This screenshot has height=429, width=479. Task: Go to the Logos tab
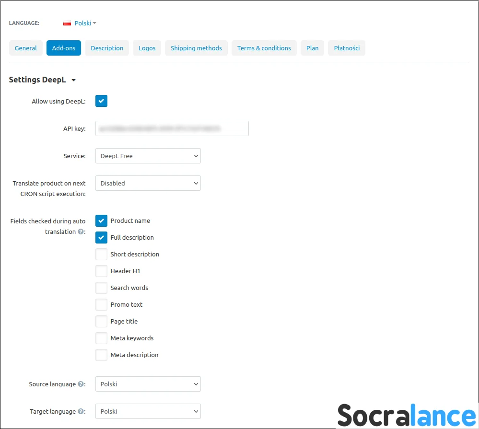click(x=147, y=48)
